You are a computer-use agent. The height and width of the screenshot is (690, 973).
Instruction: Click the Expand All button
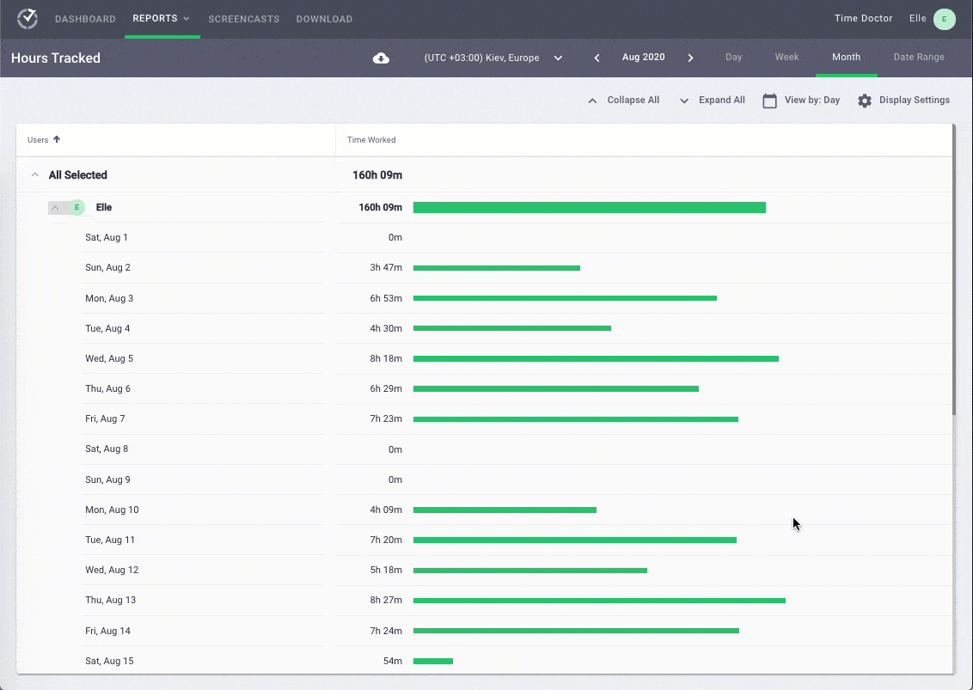[x=713, y=101]
